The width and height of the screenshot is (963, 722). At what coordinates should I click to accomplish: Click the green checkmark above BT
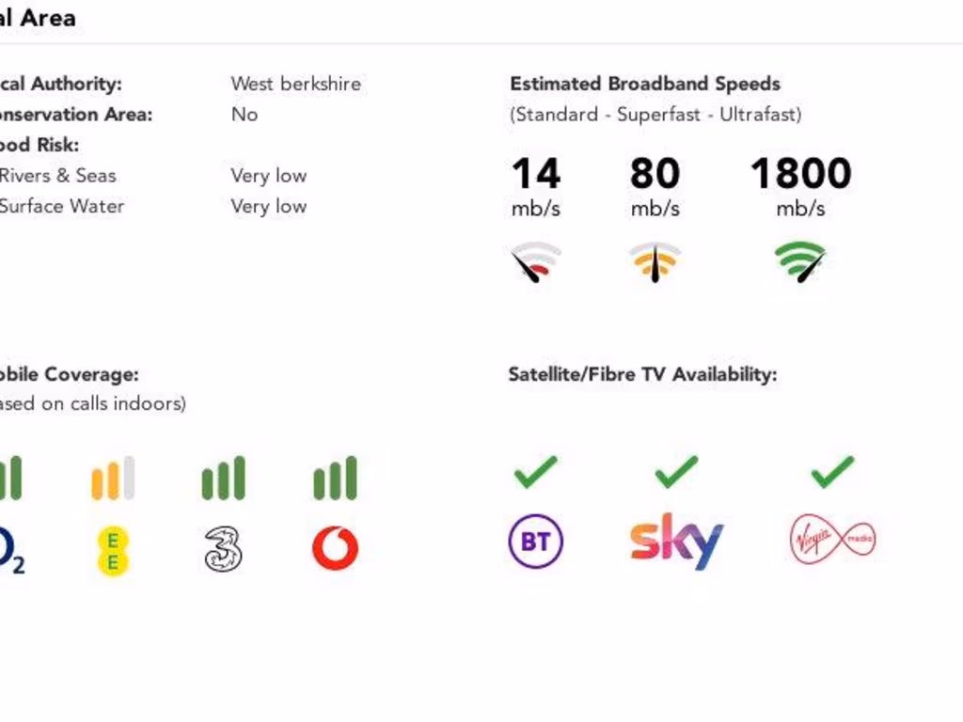(x=536, y=471)
